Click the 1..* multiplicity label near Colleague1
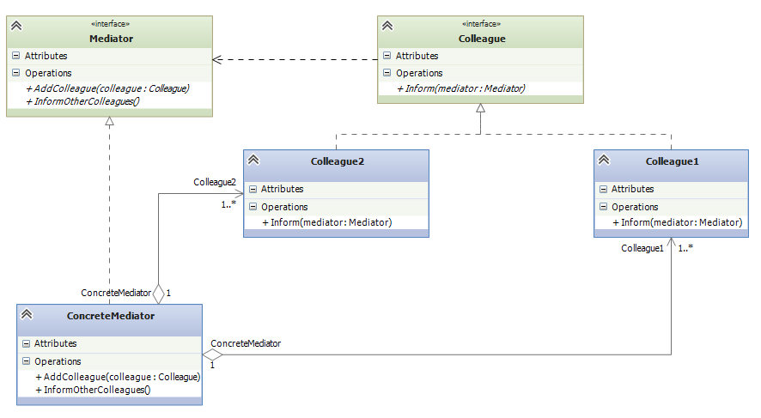 tap(685, 248)
